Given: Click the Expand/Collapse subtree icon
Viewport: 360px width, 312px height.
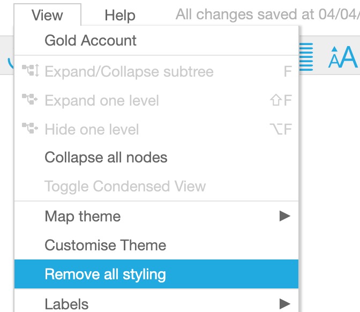Looking at the screenshot, I should (x=31, y=71).
